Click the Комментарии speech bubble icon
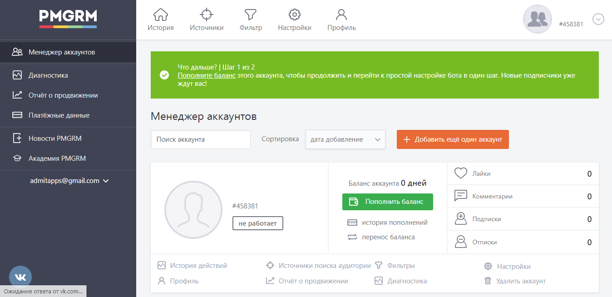The width and height of the screenshot is (612, 297). point(461,196)
